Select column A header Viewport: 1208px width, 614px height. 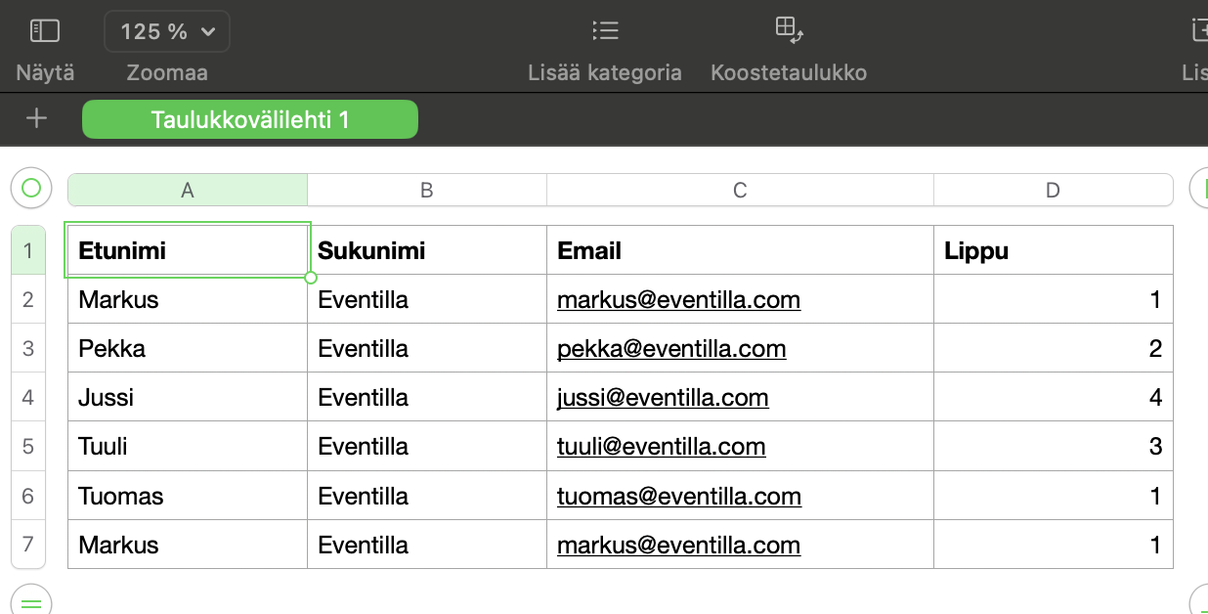point(188,191)
